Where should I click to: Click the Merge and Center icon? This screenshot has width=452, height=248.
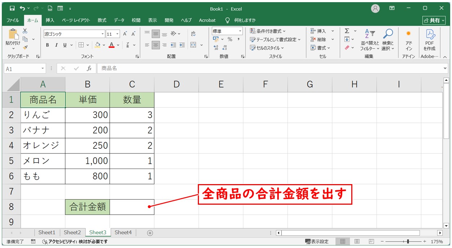coord(194,45)
